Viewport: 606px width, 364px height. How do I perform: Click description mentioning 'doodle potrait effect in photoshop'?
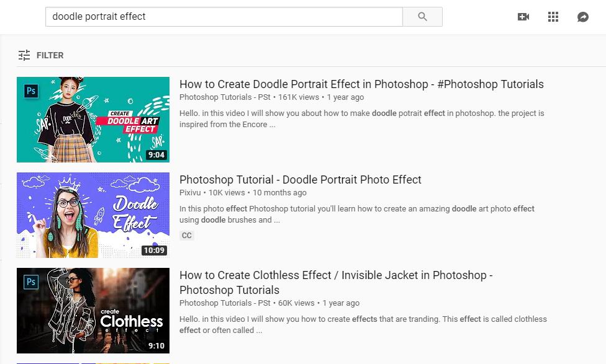coord(362,119)
